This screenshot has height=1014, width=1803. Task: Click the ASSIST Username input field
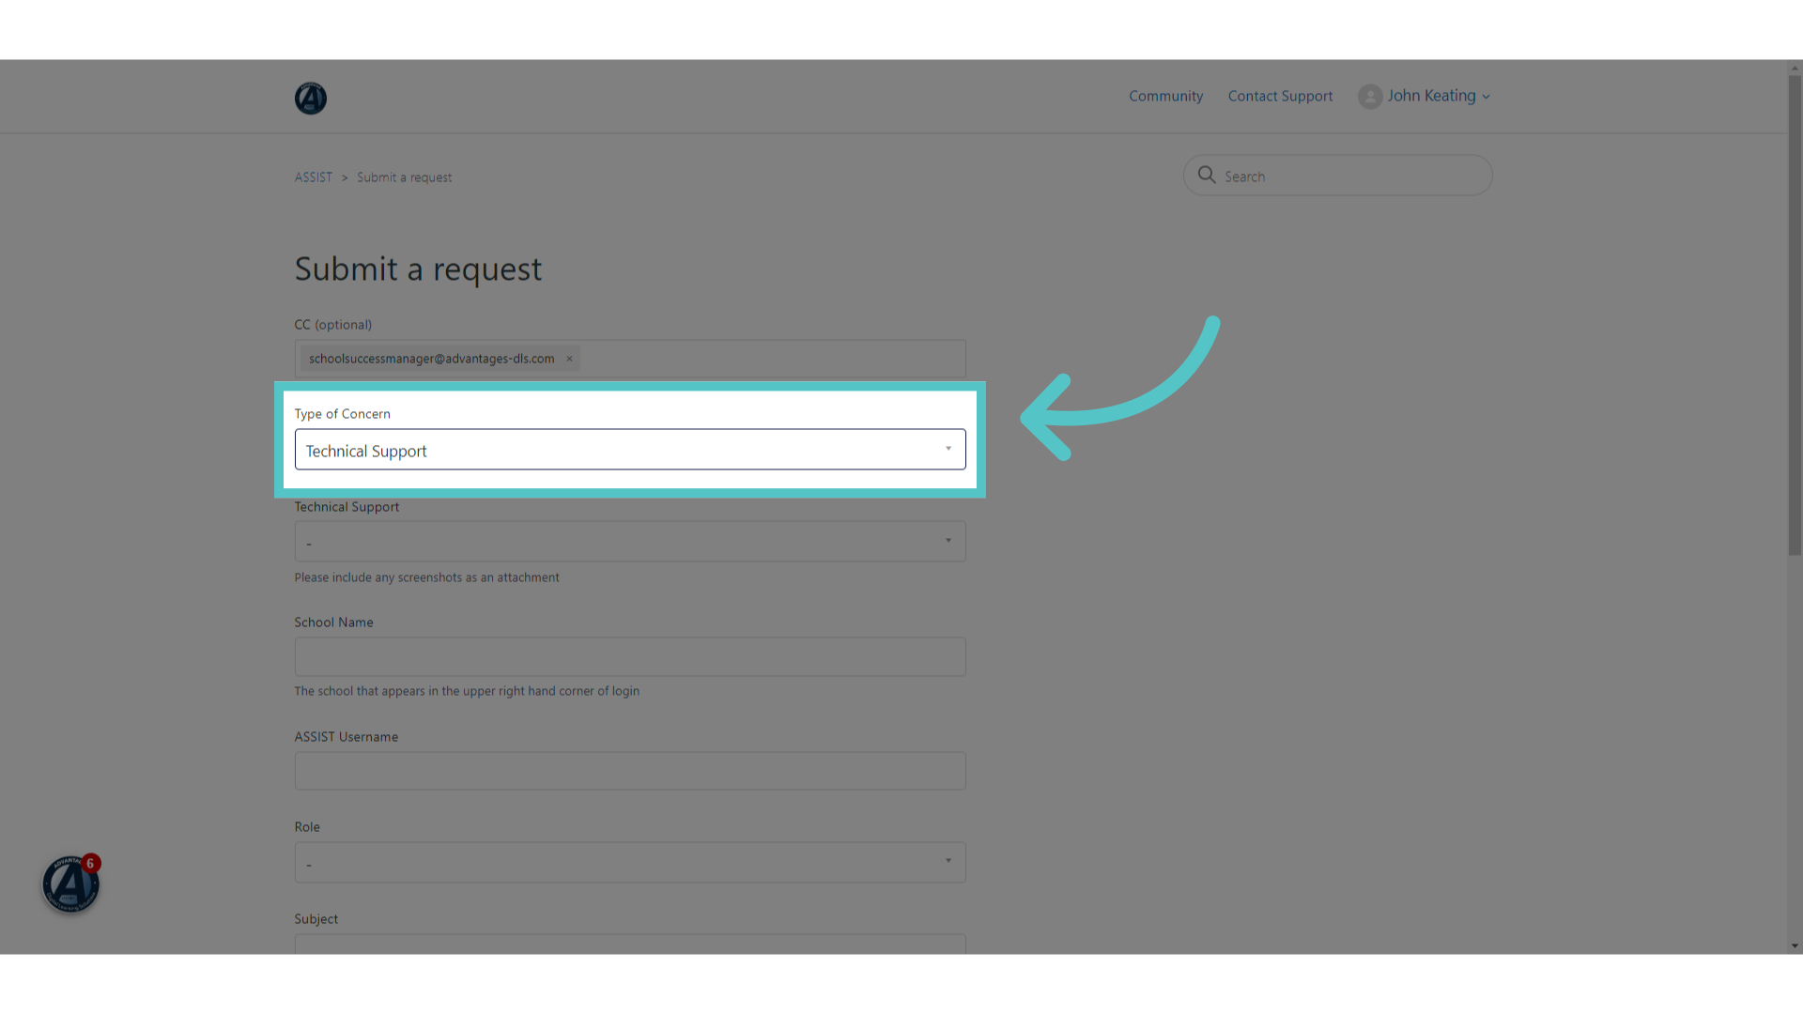630,771
